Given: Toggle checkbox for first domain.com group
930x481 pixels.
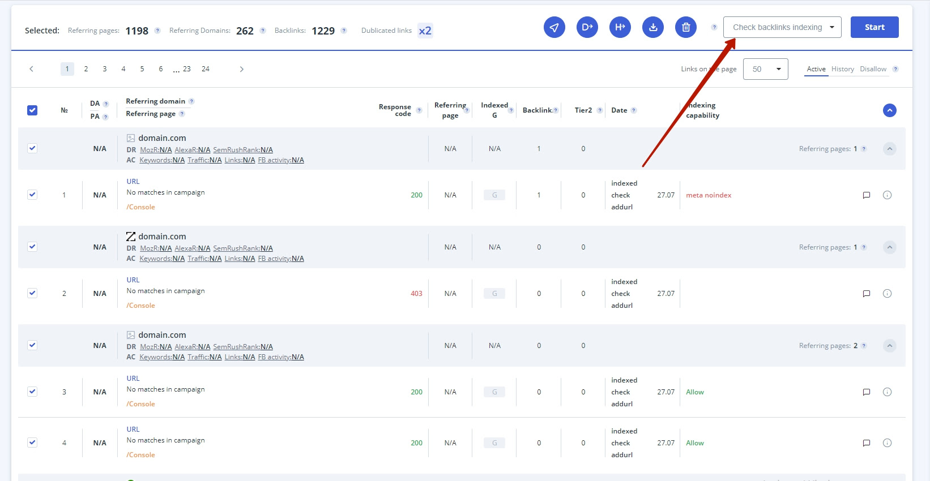Looking at the screenshot, I should pyautogui.click(x=32, y=148).
